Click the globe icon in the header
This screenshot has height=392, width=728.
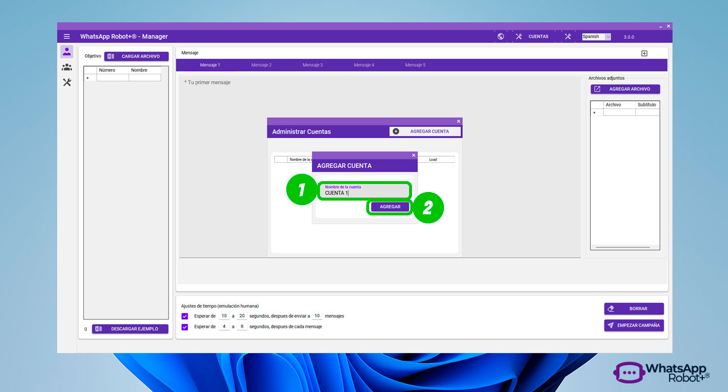[501, 37]
